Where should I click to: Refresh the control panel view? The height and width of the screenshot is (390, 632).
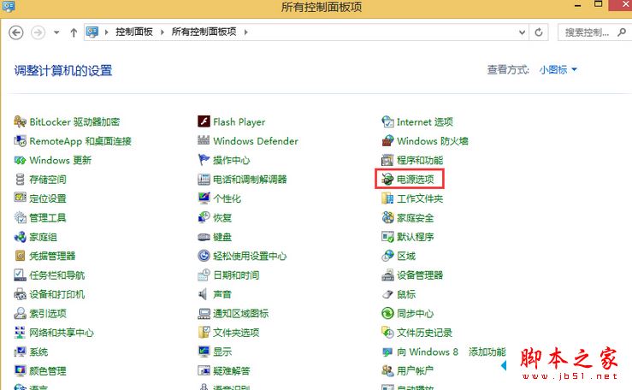tap(539, 32)
